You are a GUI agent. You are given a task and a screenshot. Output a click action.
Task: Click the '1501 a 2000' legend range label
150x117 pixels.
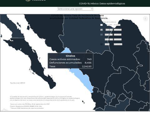tap(109, 40)
